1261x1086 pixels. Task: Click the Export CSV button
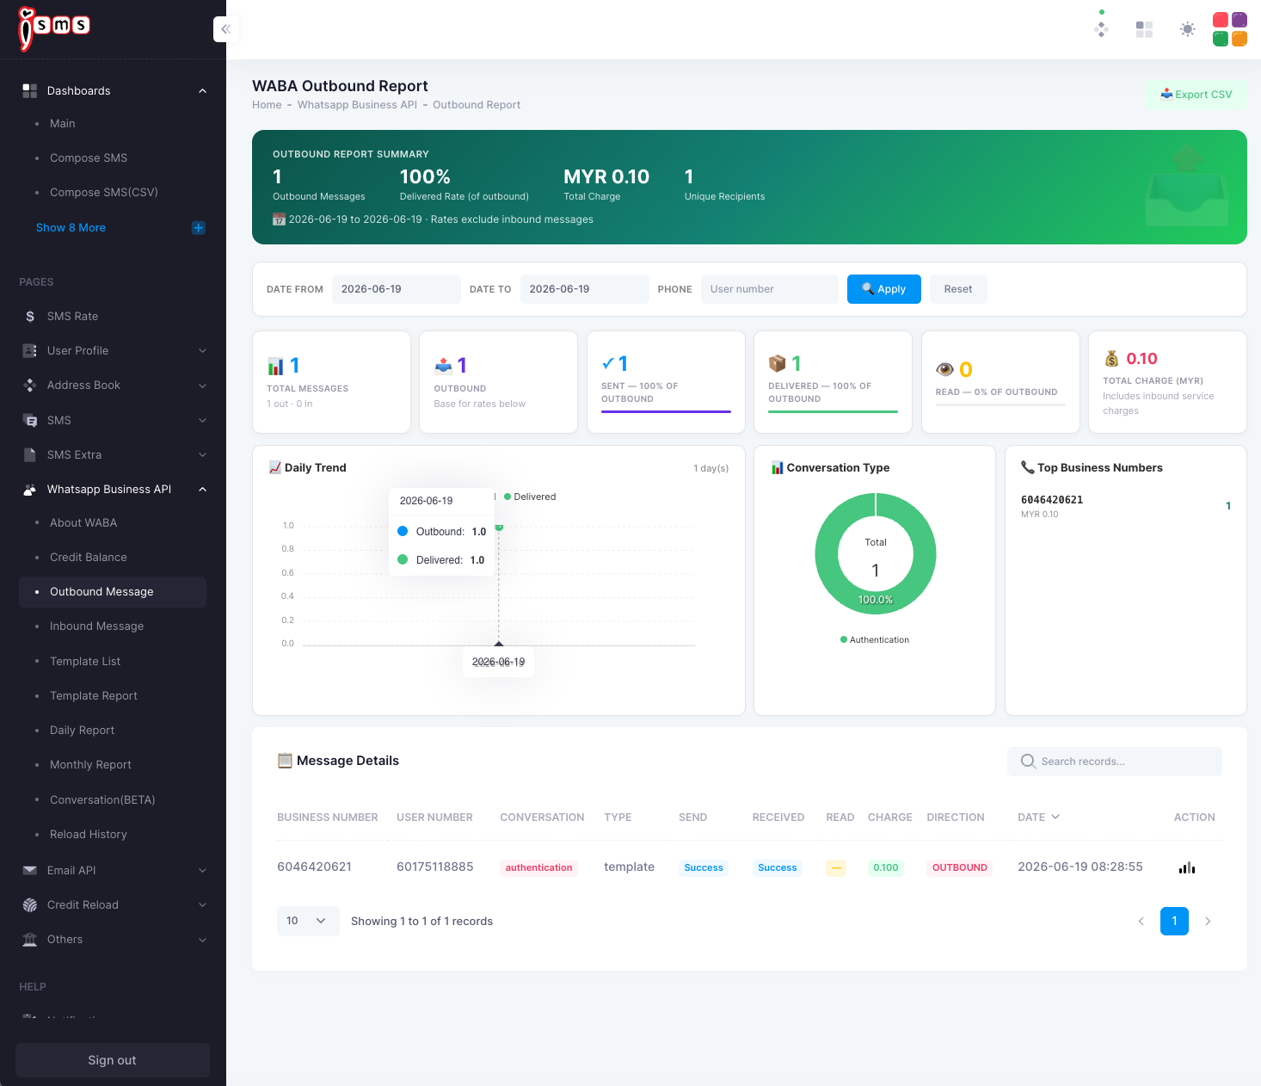(x=1196, y=95)
